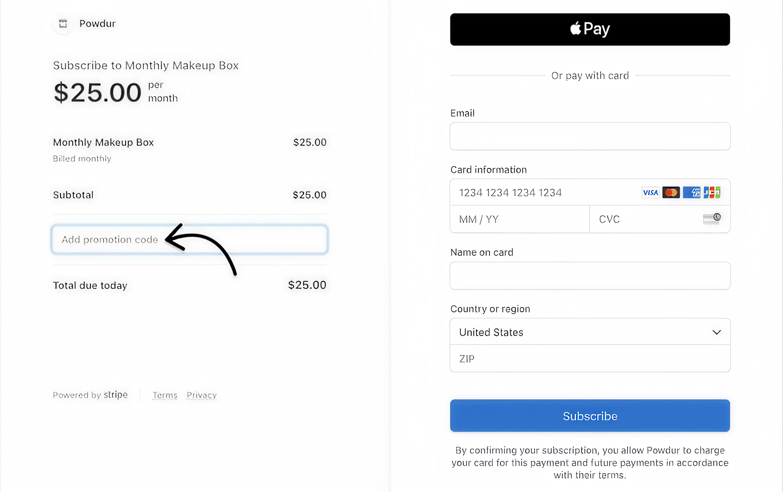Click the Powdur store logo icon

tap(63, 24)
